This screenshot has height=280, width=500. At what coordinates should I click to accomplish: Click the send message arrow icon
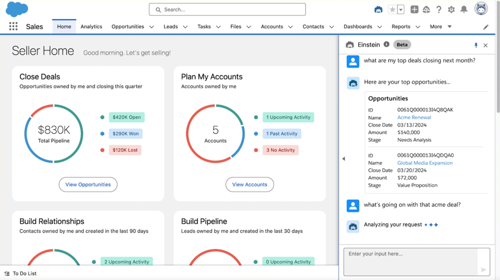click(484, 270)
